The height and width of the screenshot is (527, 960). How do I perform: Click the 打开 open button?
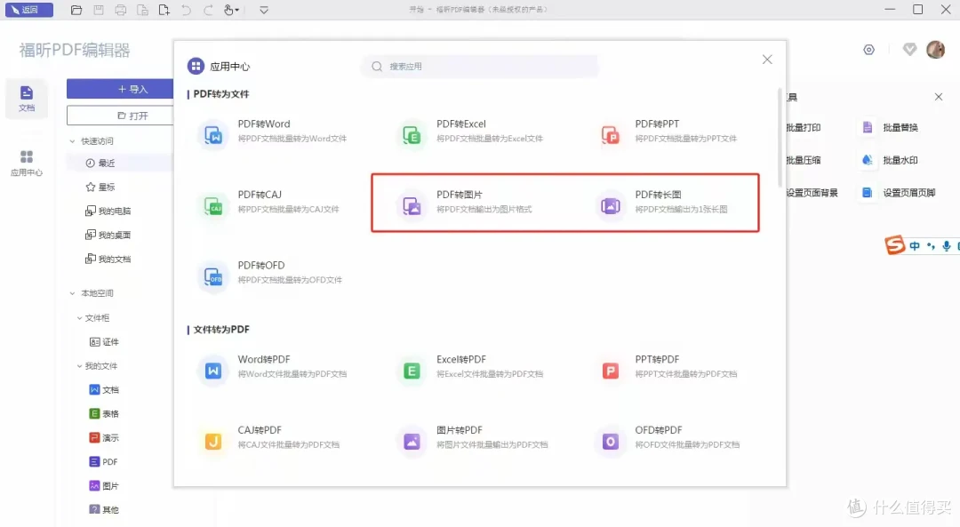tap(120, 115)
